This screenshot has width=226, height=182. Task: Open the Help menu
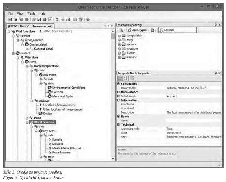pos(42,14)
